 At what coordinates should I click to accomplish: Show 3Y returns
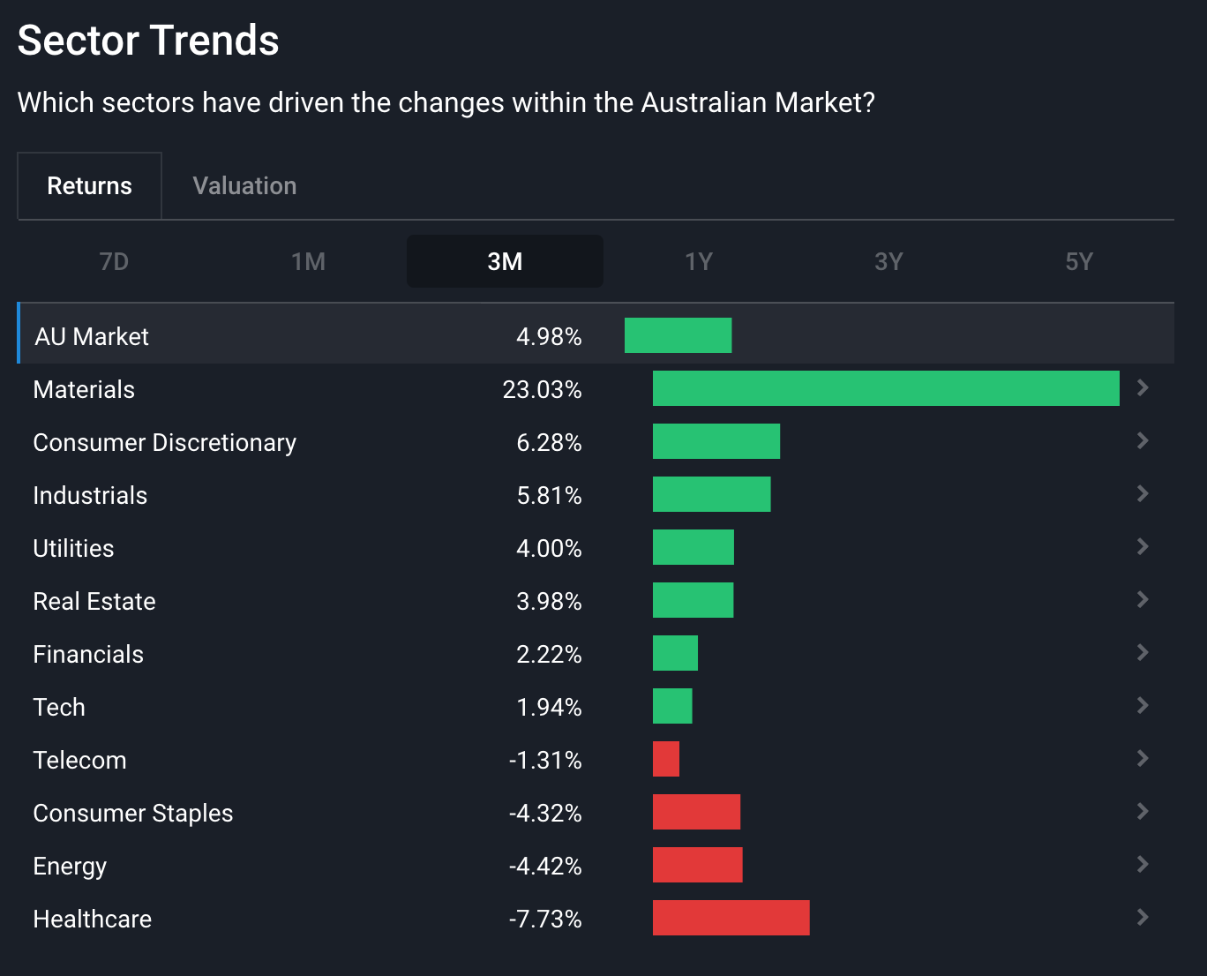[x=888, y=262]
